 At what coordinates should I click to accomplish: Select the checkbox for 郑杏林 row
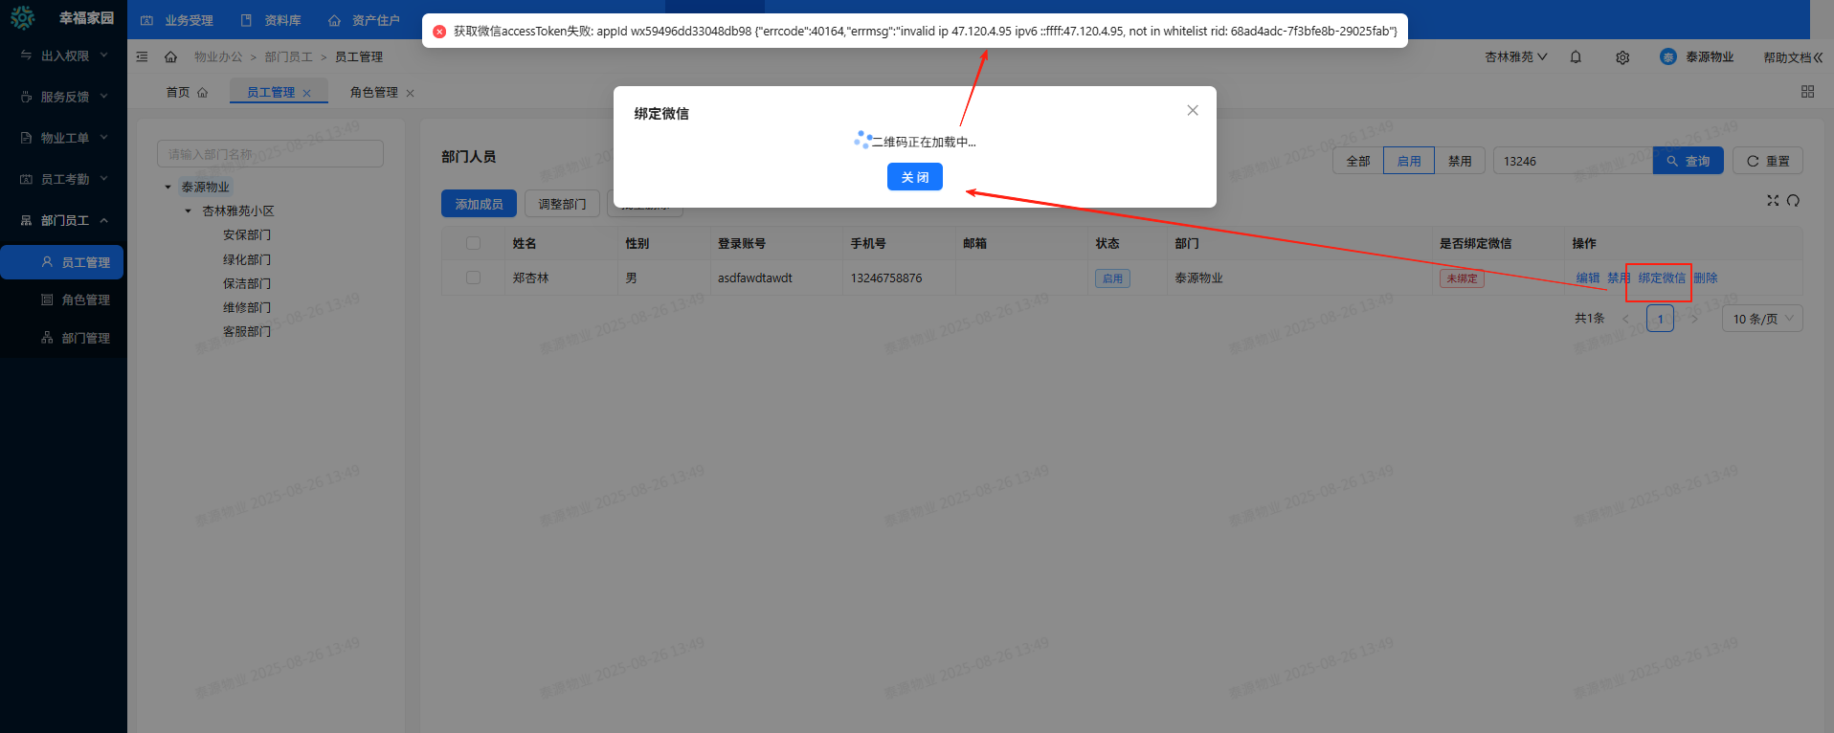[473, 278]
